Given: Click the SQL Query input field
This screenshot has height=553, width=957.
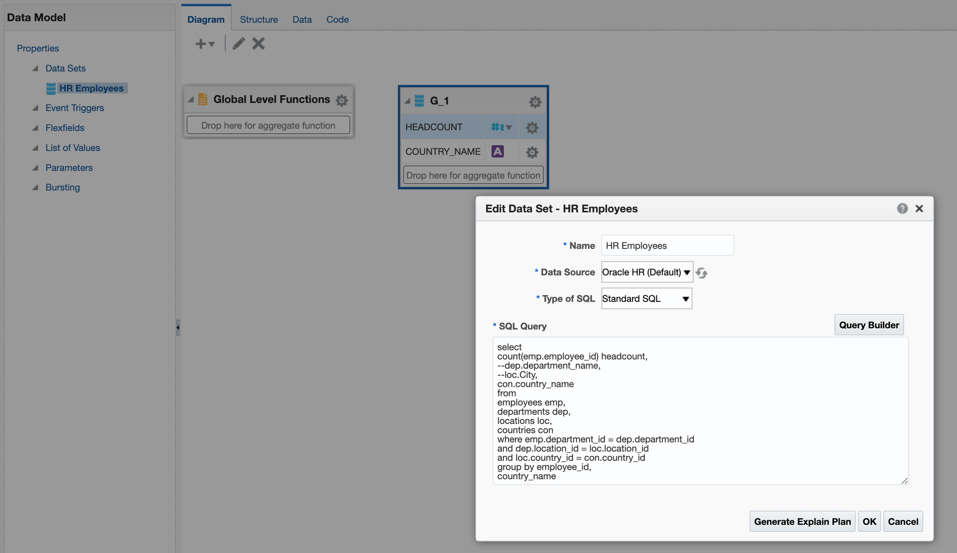Looking at the screenshot, I should tap(700, 409).
